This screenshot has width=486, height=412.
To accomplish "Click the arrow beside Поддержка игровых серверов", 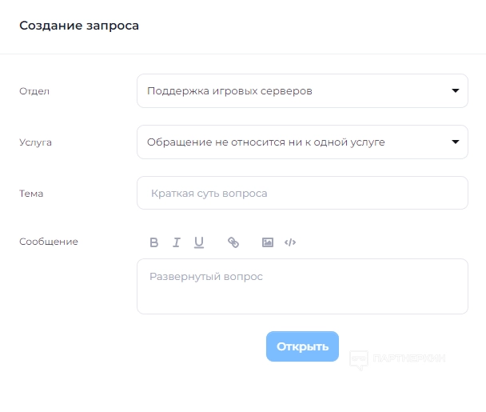I will click(456, 91).
